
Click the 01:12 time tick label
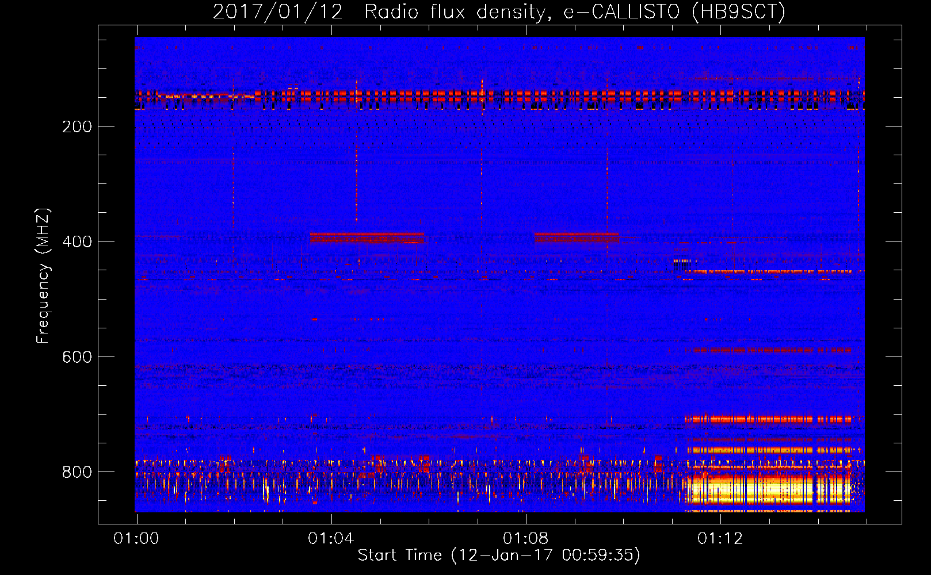pos(720,538)
